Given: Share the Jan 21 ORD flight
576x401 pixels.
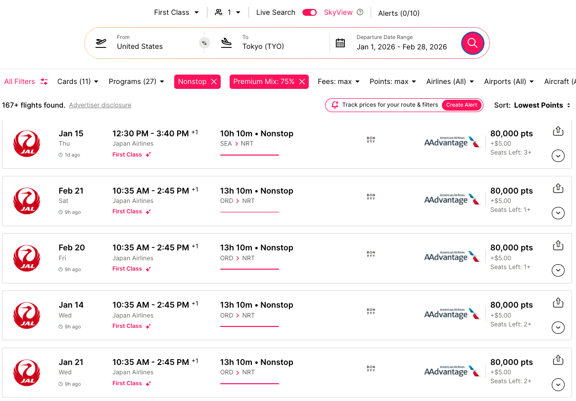Looking at the screenshot, I should pyautogui.click(x=558, y=360).
